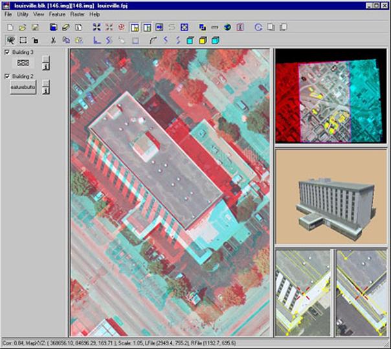This screenshot has width=391, height=349.
Task: Click the globe icon in toolbar
Action: tap(227, 27)
